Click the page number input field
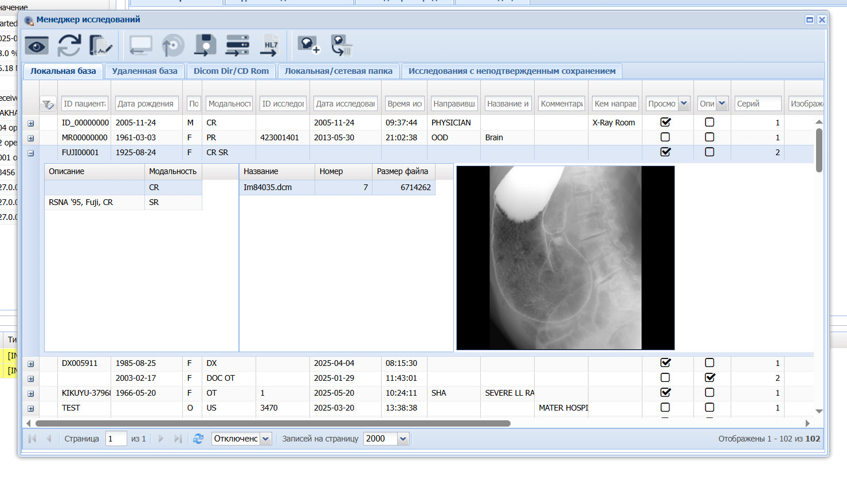The width and height of the screenshot is (847, 477). (116, 439)
